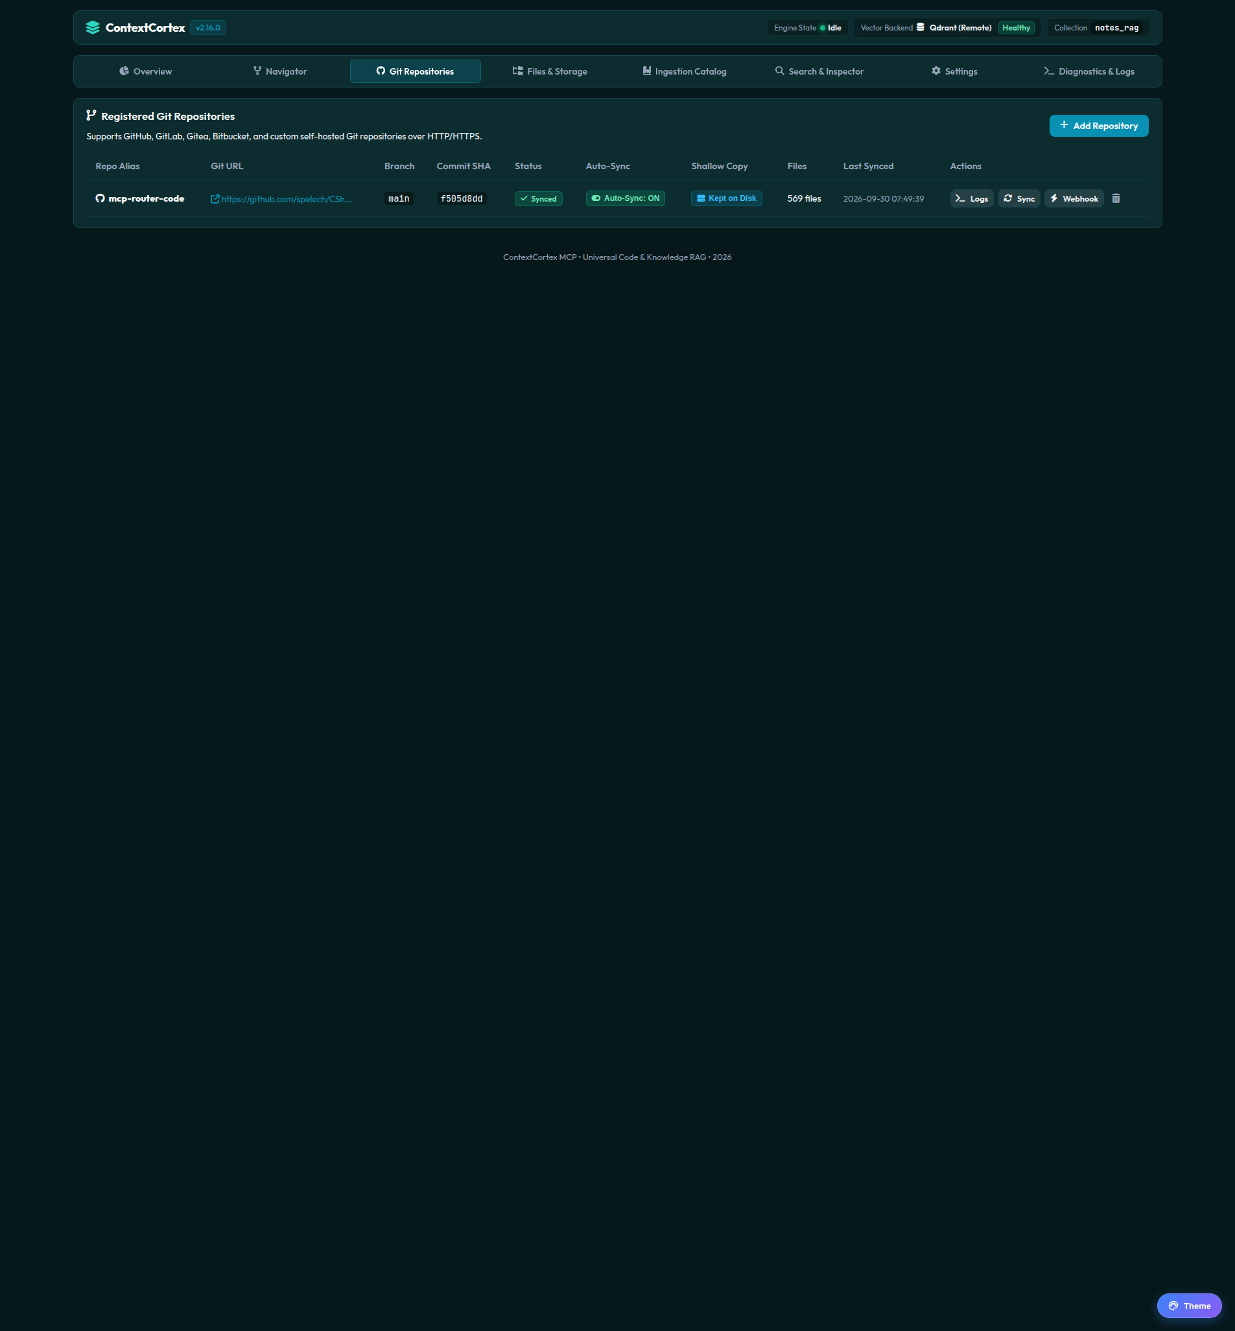Screen dimensions: 1235x1331
Task: Toggle the Kept on Disk shallow copy badge
Action: (x=727, y=198)
